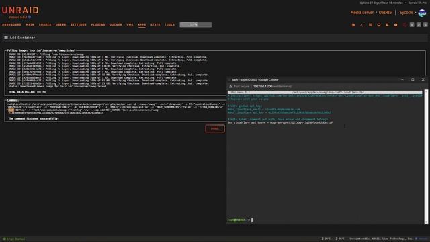
Task: Click the first grey square toolbar icon
Action: [x=412, y=25]
